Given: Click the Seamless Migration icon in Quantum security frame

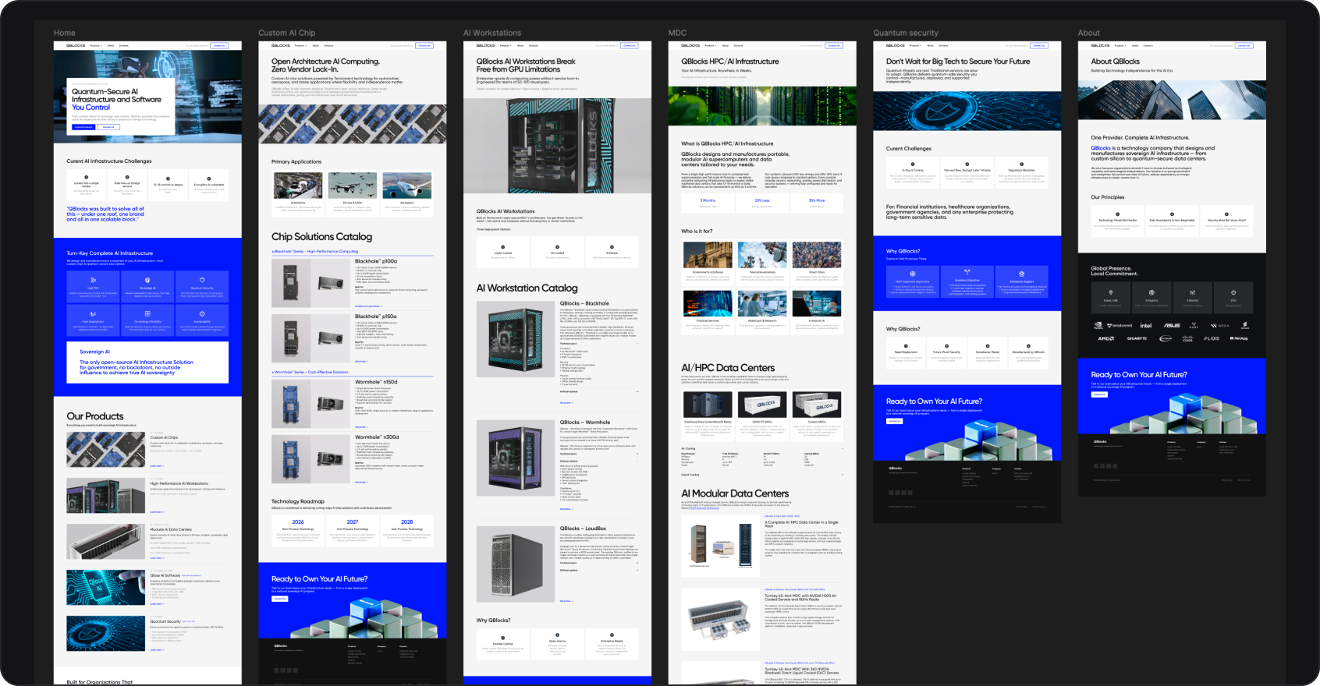Looking at the screenshot, I should pyautogui.click(x=967, y=274).
